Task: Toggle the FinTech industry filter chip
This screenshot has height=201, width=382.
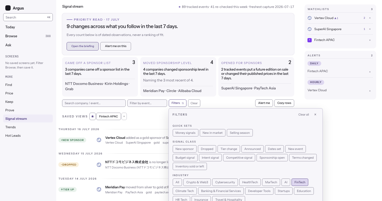Action: click(300, 182)
